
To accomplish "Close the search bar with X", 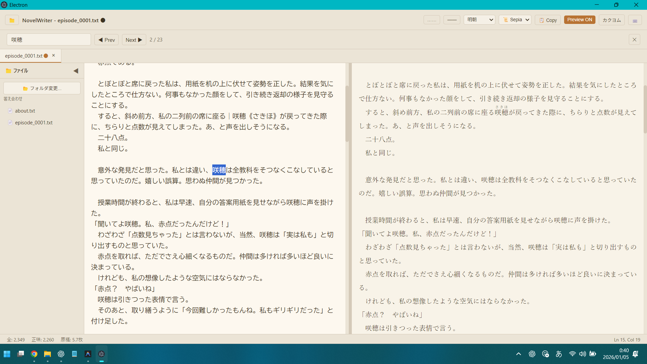I will [x=635, y=40].
